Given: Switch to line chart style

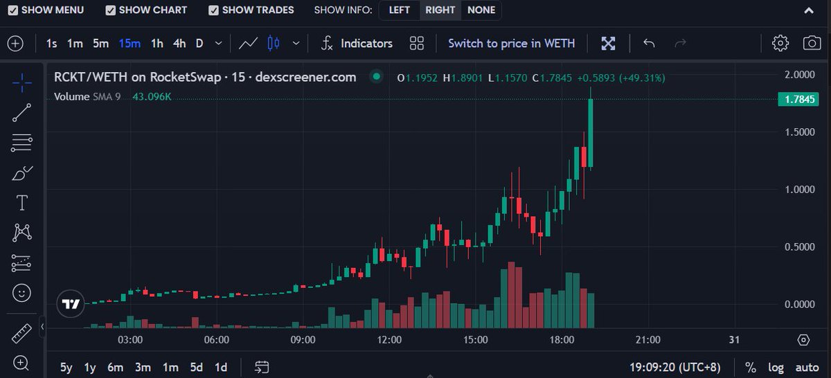Looking at the screenshot, I should point(248,44).
